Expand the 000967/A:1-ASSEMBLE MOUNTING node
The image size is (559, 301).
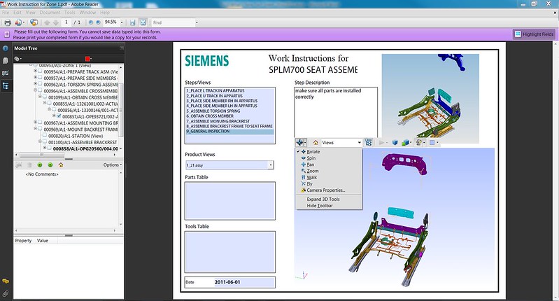pos(35,122)
